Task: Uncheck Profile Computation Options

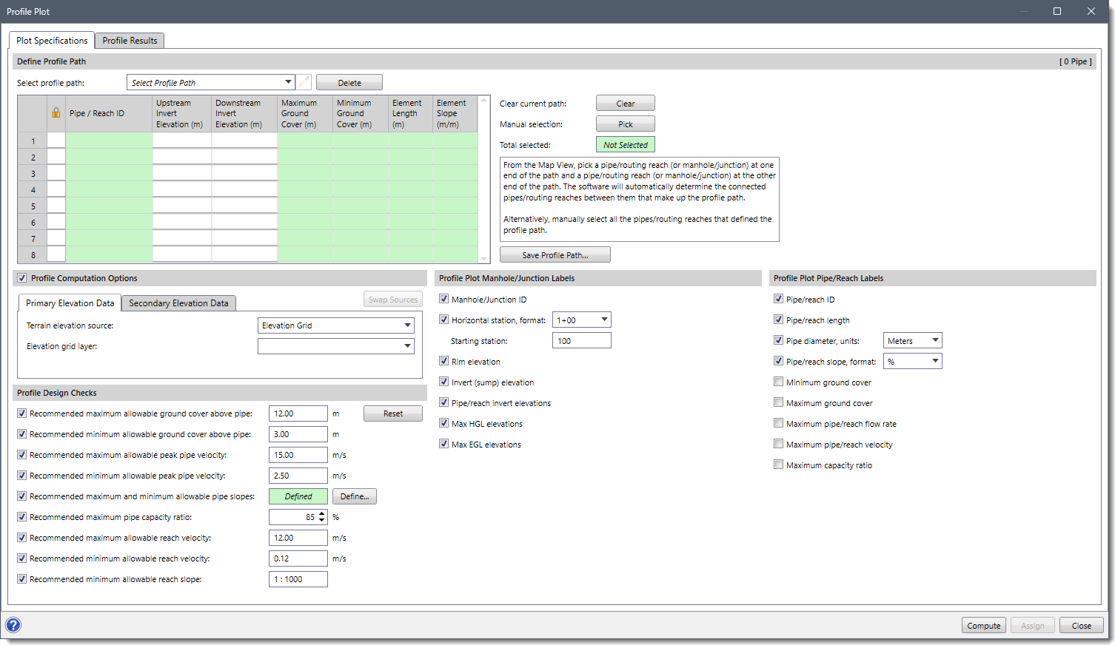Action: pyautogui.click(x=21, y=277)
